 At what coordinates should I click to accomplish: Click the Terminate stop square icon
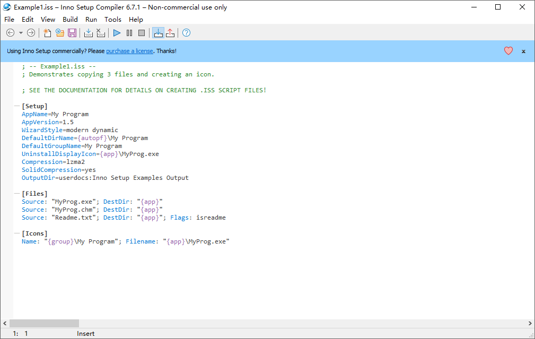[142, 33]
